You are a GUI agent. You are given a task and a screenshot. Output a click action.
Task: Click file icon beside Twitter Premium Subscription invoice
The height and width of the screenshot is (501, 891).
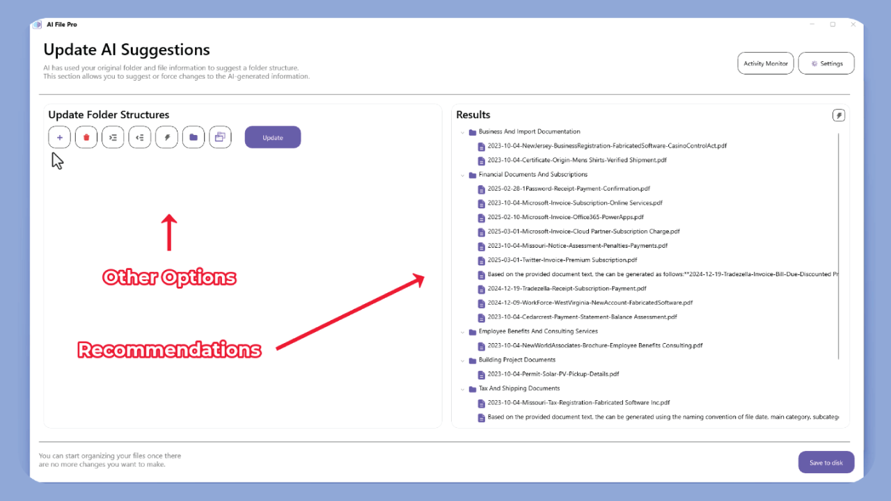click(x=481, y=261)
